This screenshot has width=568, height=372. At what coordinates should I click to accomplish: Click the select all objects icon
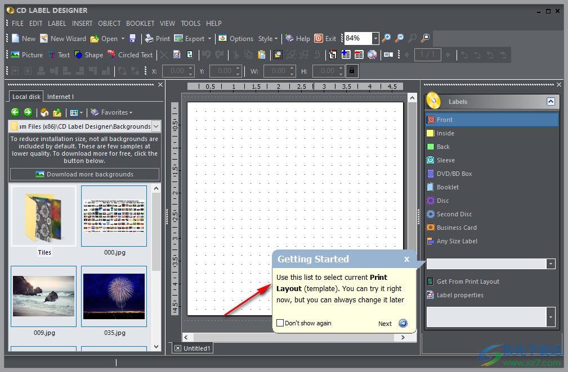(278, 55)
